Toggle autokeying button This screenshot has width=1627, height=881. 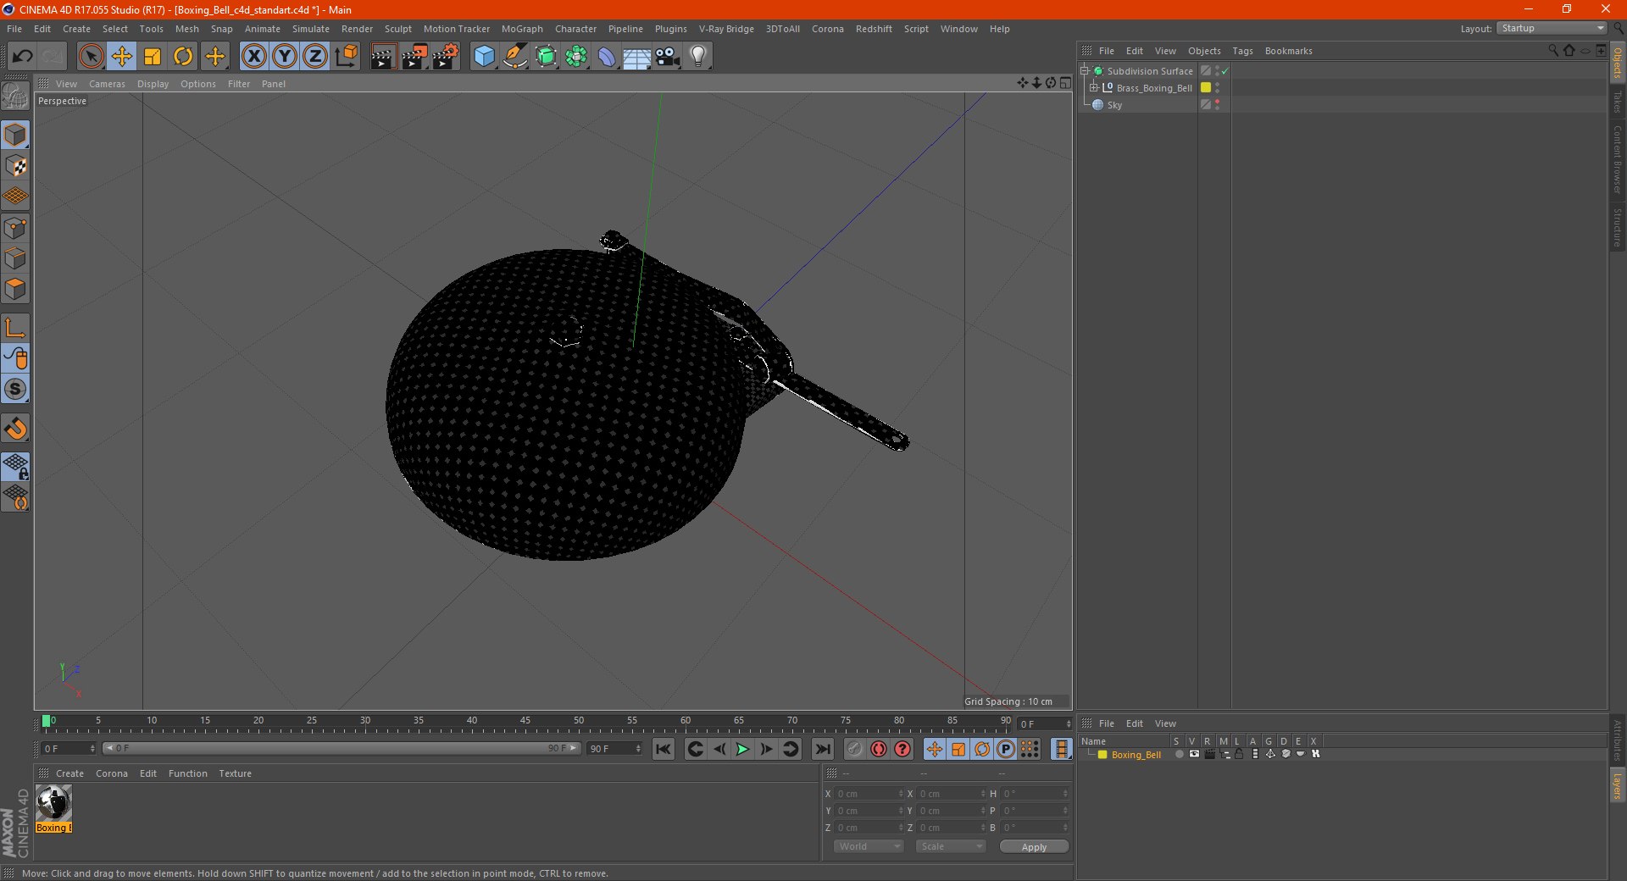point(879,749)
